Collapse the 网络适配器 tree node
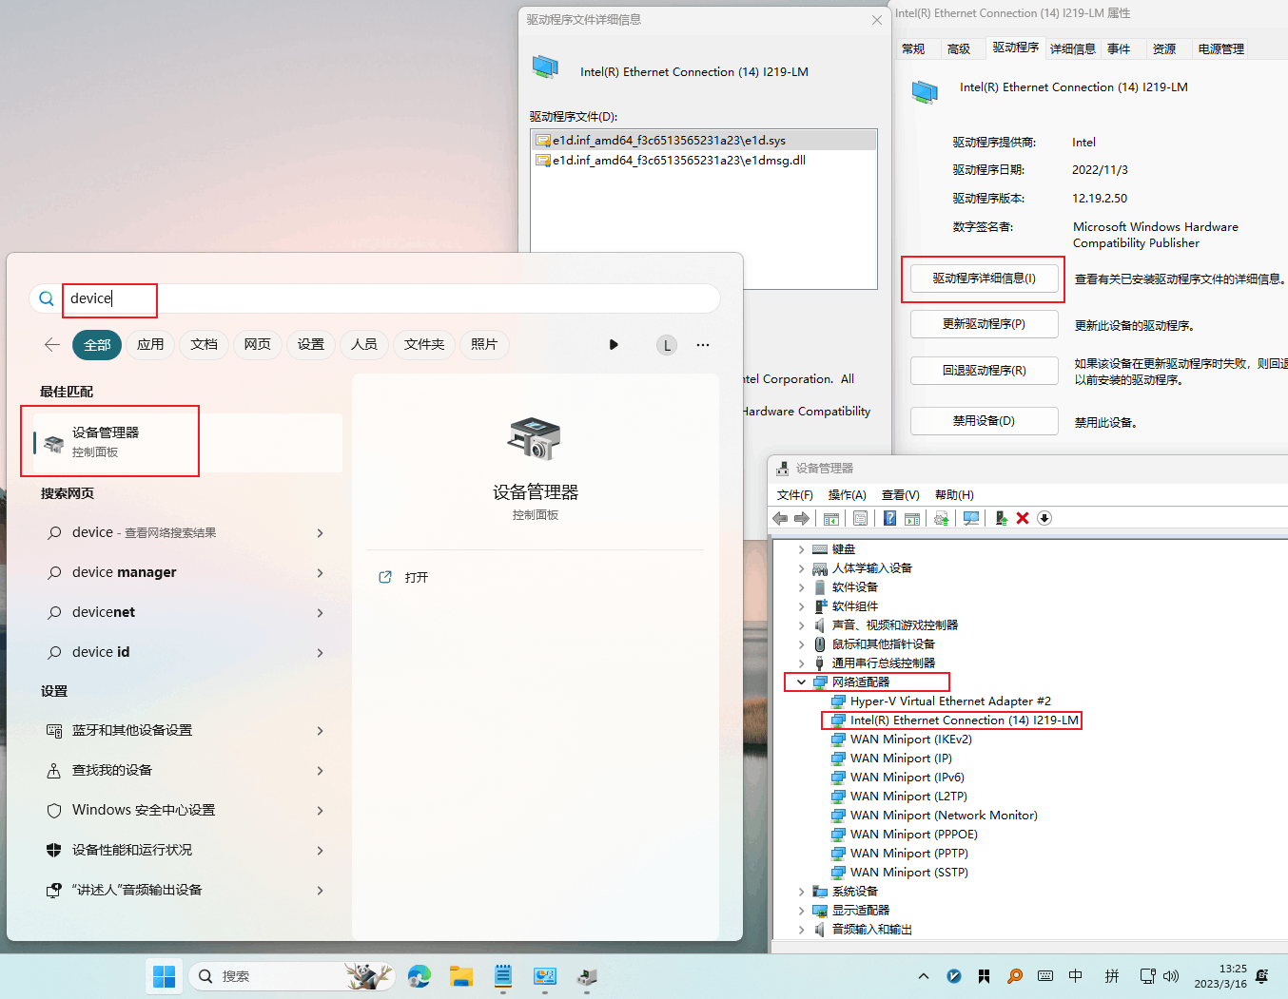The image size is (1288, 999). (801, 682)
